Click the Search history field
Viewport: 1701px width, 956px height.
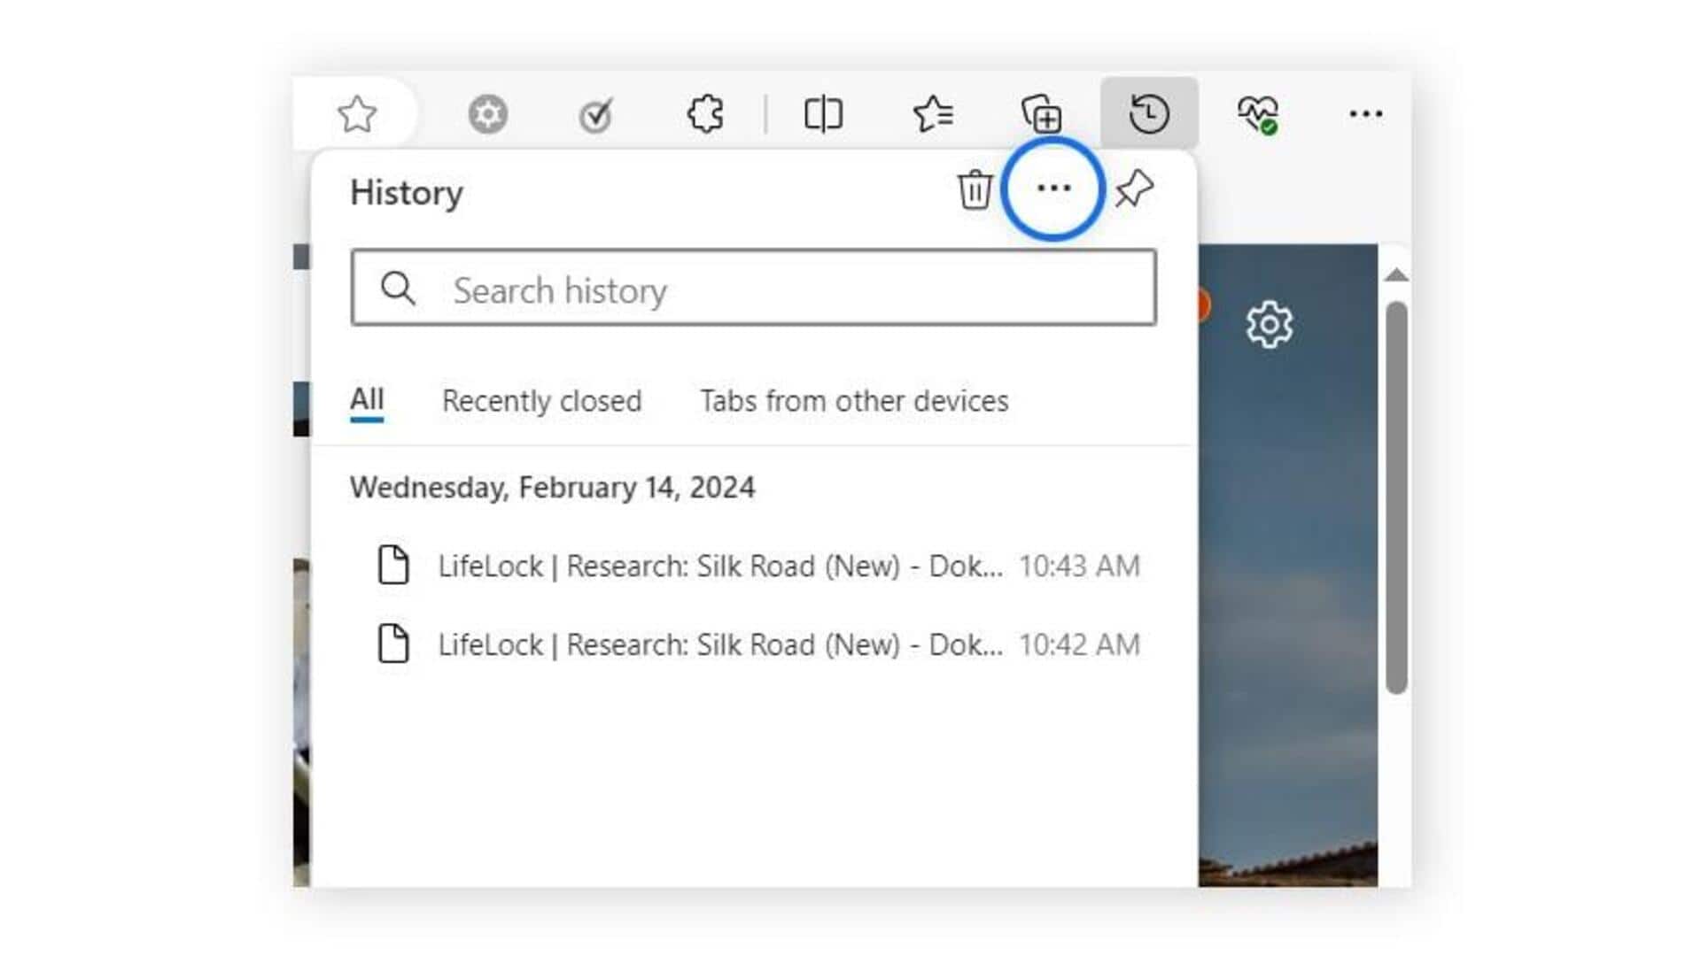click(753, 289)
